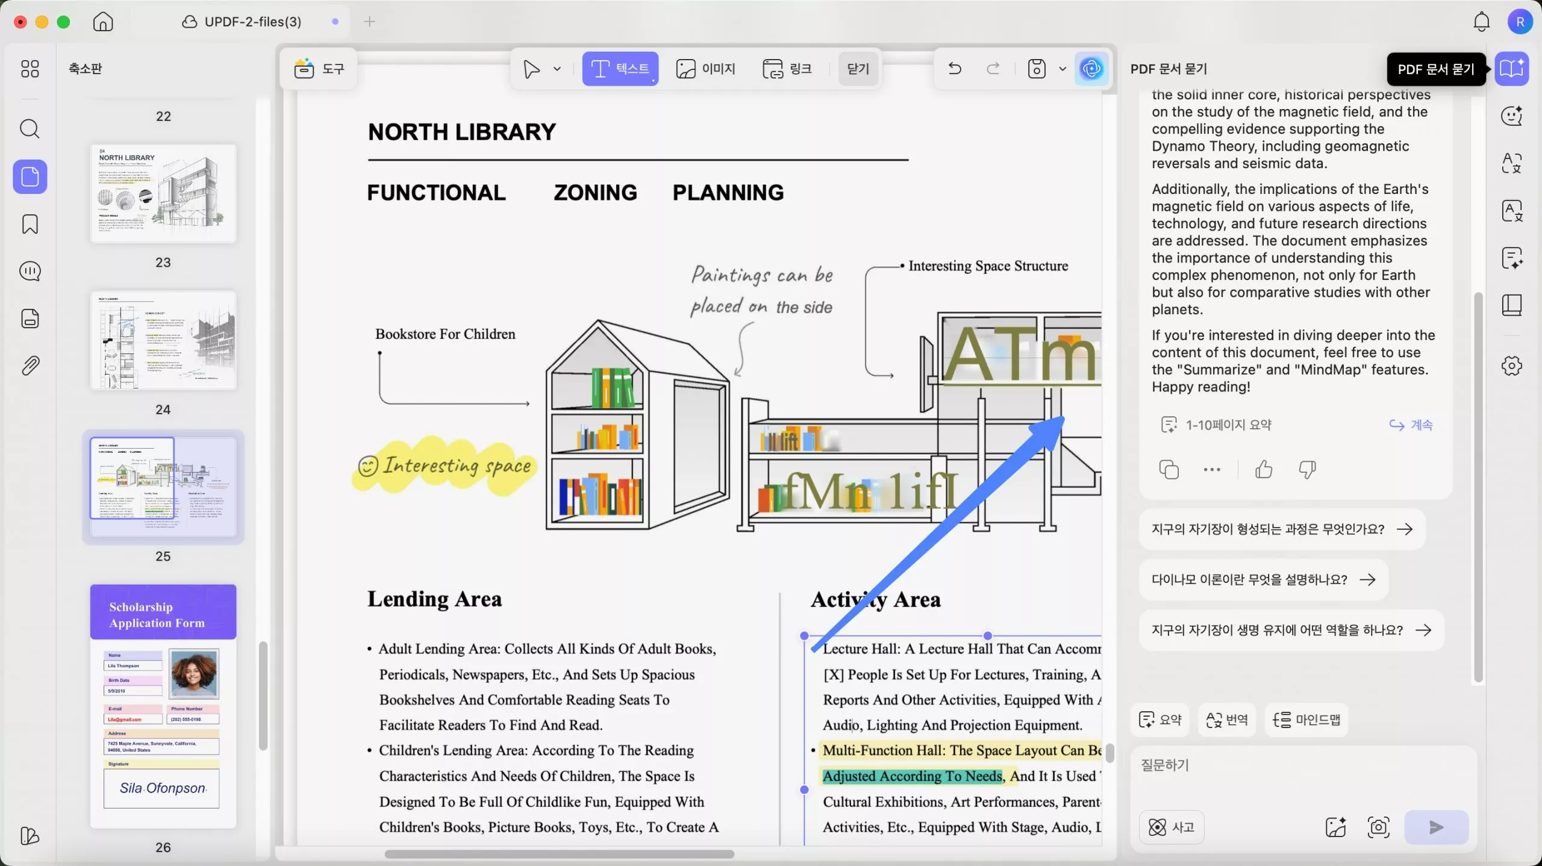Open the attachments paperclip panel
The width and height of the screenshot is (1542, 866).
(30, 366)
